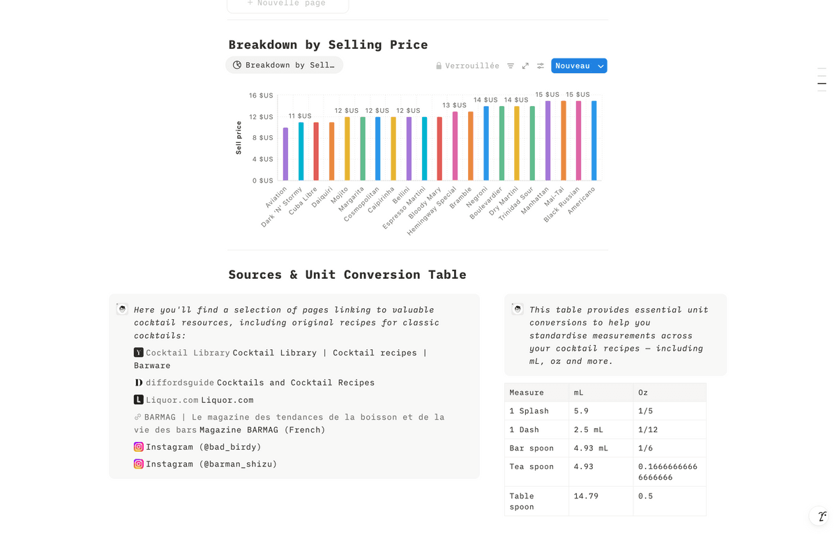Click the Nouveau button
Image resolution: width=837 pixels, height=534 pixels.
click(573, 66)
